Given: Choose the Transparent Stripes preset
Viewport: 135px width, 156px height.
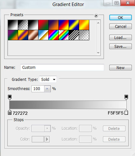Looking at the screenshot, I should (x=74, y=35).
